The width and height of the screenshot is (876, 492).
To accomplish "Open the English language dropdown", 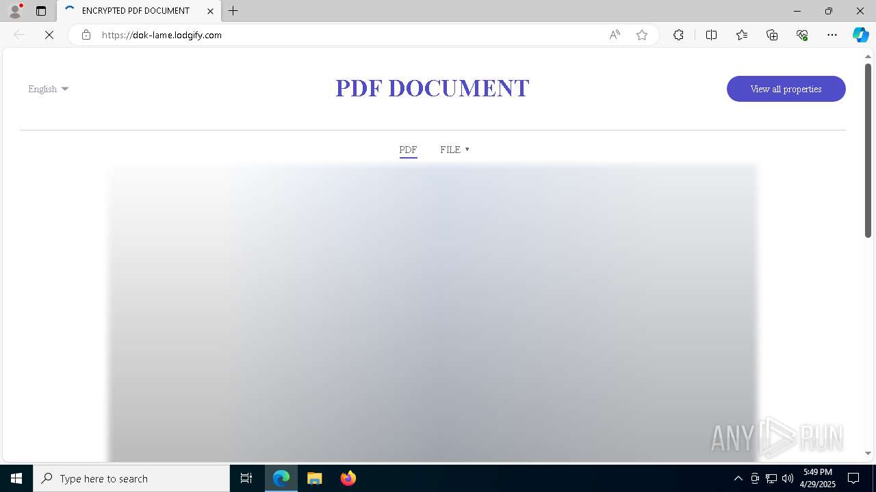I will pos(49,89).
